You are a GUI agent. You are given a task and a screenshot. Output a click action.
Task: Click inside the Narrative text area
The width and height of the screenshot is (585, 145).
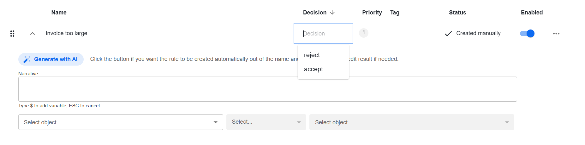[x=267, y=89]
